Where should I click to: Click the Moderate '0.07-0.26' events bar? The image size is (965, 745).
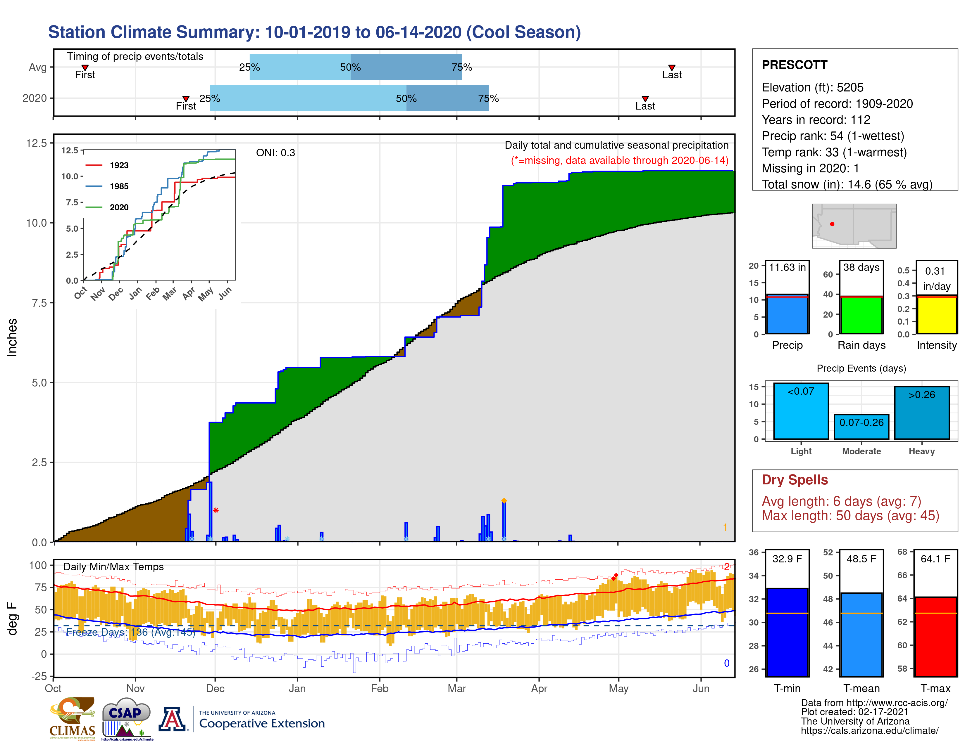pos(861,427)
